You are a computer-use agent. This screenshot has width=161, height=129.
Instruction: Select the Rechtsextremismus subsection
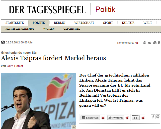point(20,29)
